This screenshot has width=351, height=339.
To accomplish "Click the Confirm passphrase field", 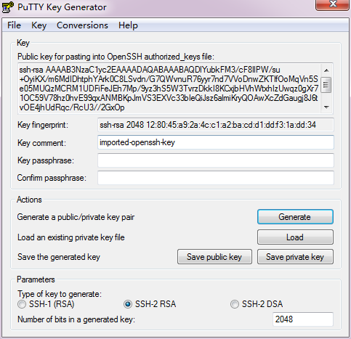I will click(x=216, y=178).
